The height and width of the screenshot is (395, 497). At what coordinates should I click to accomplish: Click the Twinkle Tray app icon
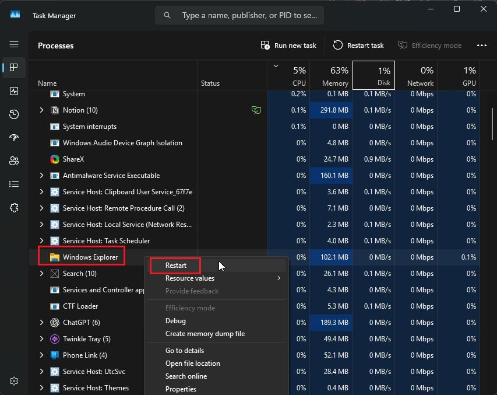(55, 339)
